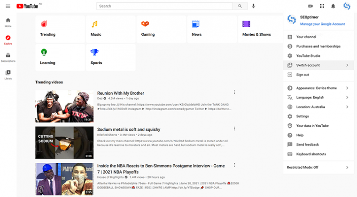Go to the YouTube logo home
This screenshot has width=357, height=197.
[x=27, y=6]
